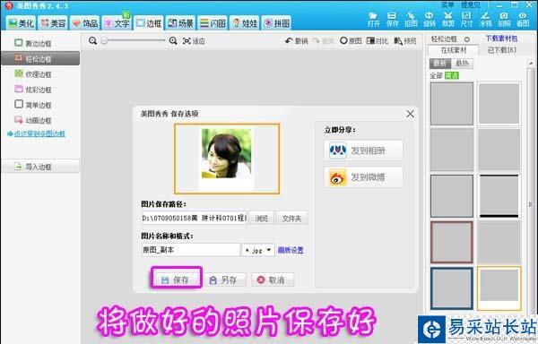Image resolution: width=538 pixels, height=344 pixels.
Task: Click the 保存 toolbar icon at top right
Action: point(392,20)
